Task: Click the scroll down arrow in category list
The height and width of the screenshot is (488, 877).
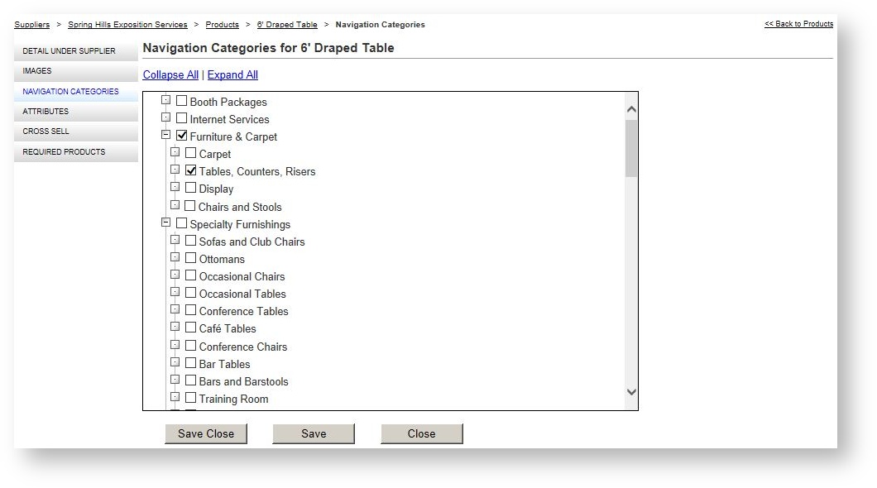Action: point(631,392)
